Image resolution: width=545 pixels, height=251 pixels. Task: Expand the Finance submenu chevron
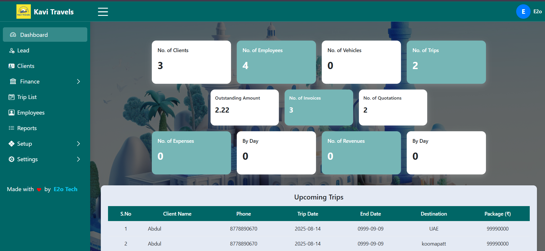tap(78, 81)
